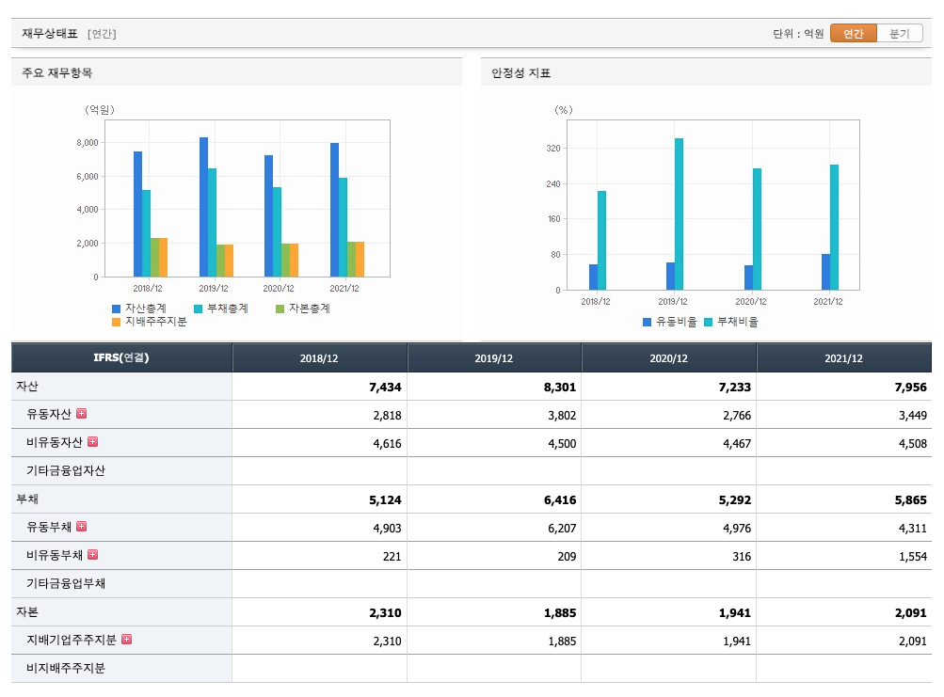Toggle 자본총계 legend green swatch

click(280, 309)
